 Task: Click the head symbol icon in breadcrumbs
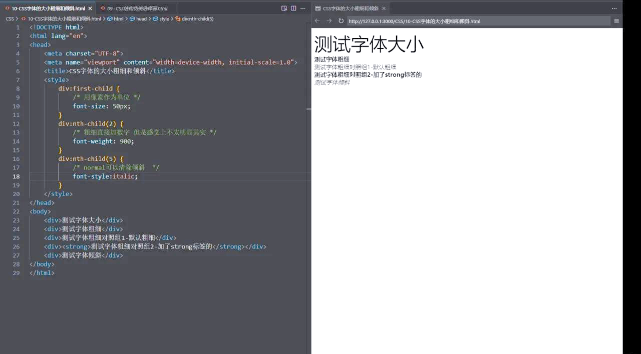pyautogui.click(x=132, y=18)
